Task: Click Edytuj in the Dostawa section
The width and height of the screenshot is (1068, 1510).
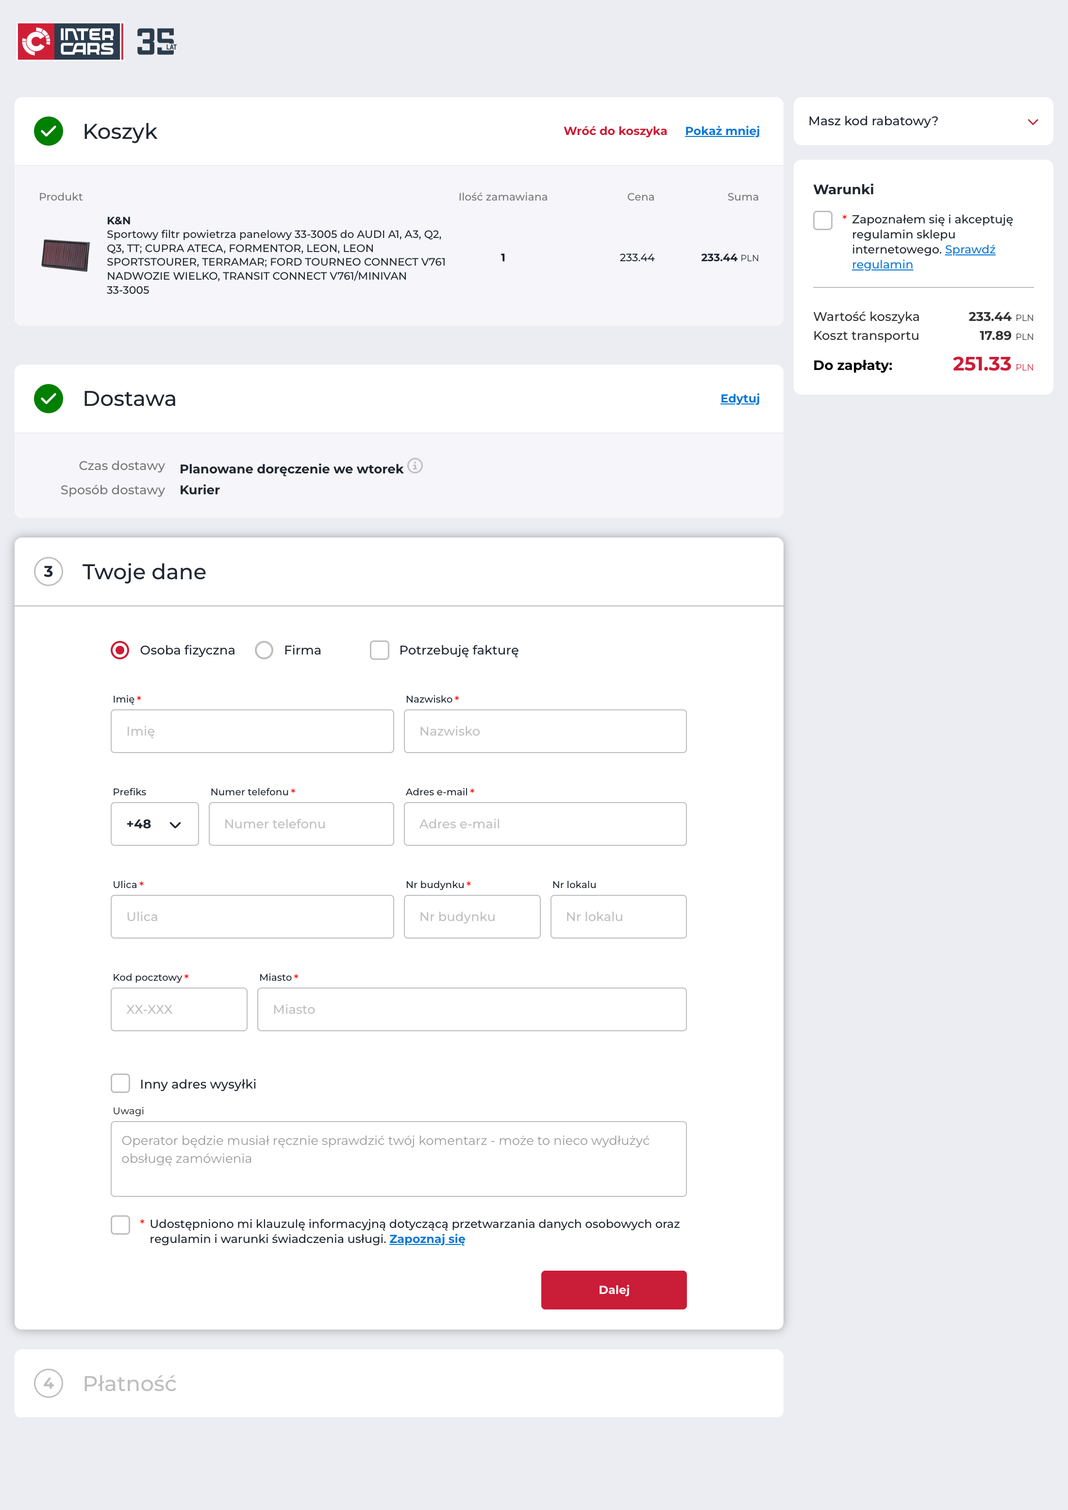Action: pos(740,399)
